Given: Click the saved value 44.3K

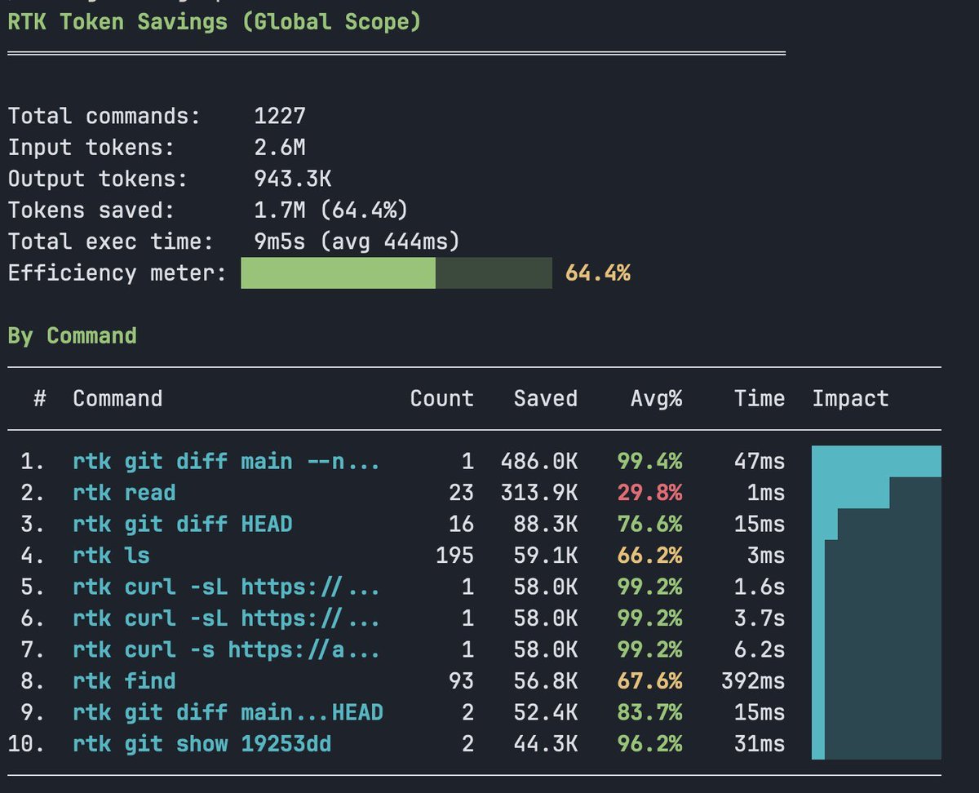Looking at the screenshot, I should (x=546, y=744).
